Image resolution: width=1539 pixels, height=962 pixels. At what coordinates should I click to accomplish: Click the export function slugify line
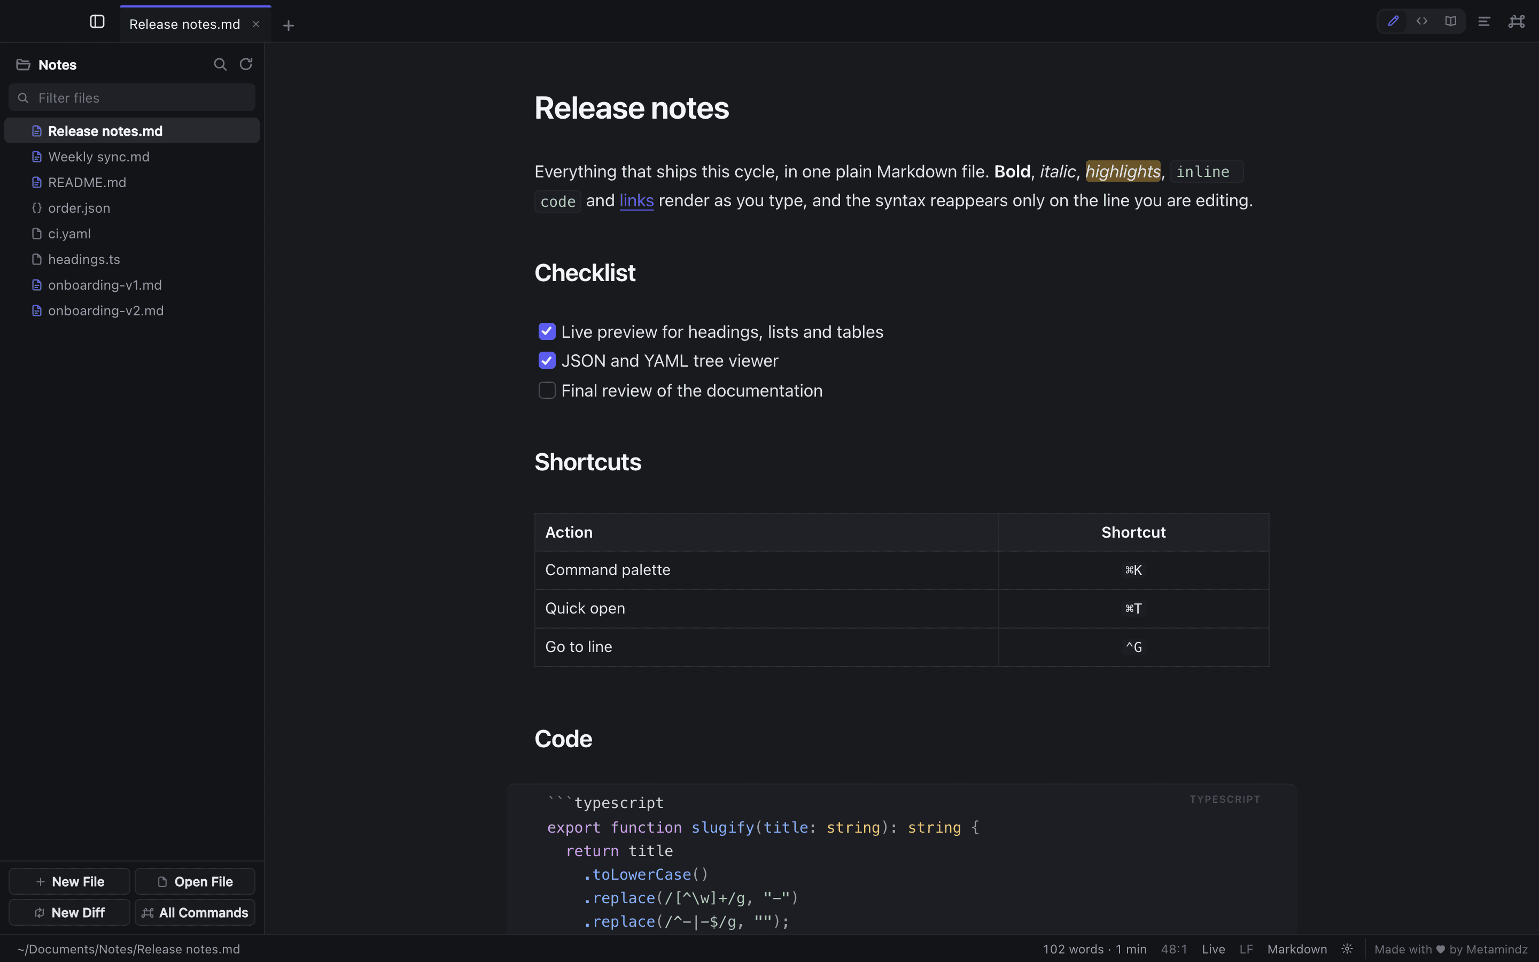pyautogui.click(x=763, y=828)
